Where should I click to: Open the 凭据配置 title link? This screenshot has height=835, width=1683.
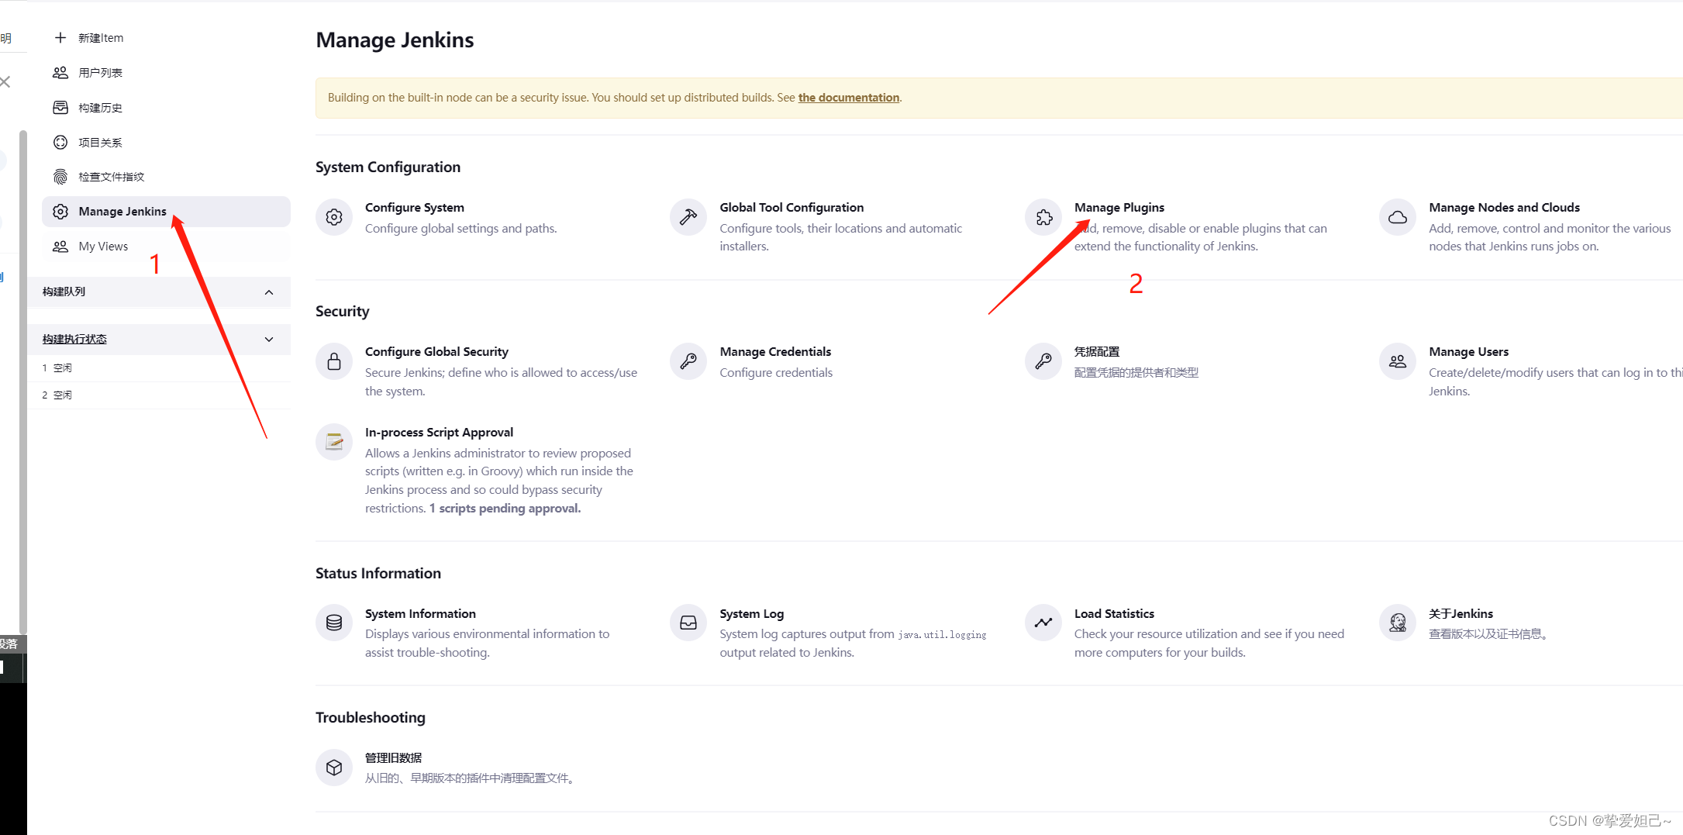[x=1097, y=351]
